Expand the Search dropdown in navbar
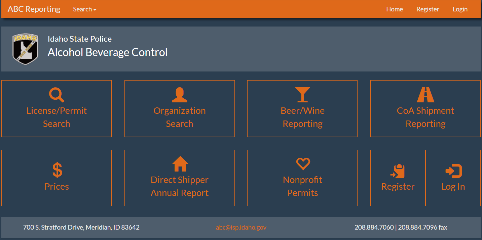 point(84,9)
